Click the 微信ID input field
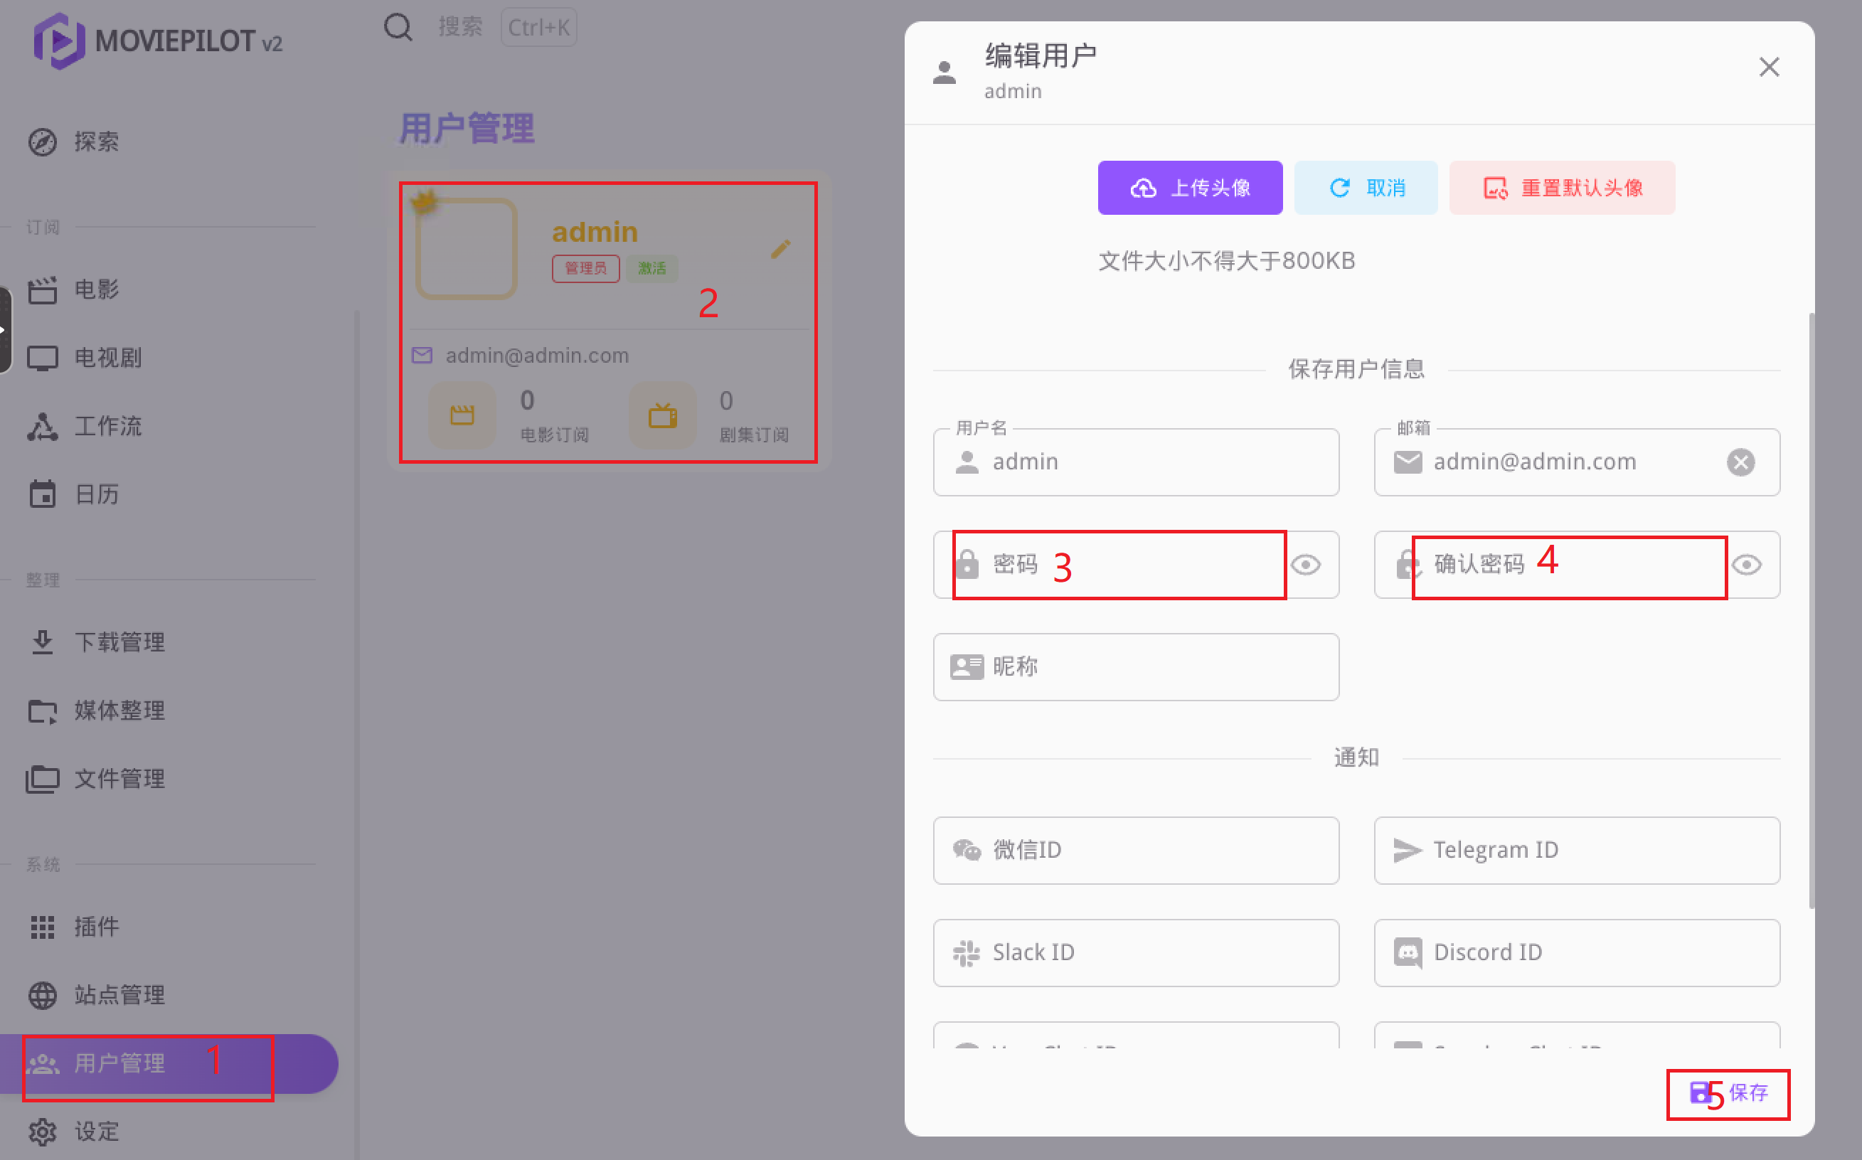Image resolution: width=1862 pixels, height=1160 pixels. 1137,850
